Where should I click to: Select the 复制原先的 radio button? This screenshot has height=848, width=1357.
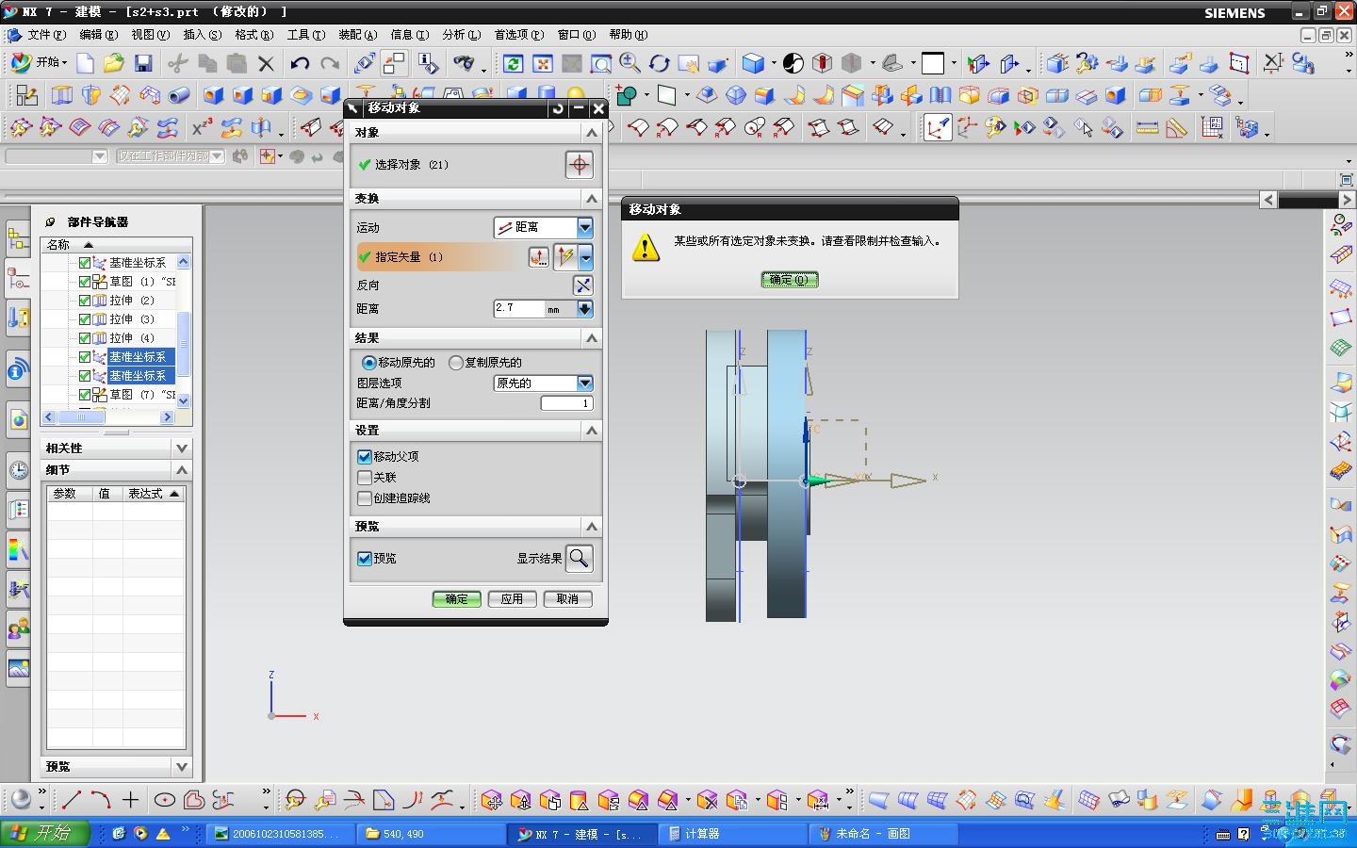coord(456,363)
